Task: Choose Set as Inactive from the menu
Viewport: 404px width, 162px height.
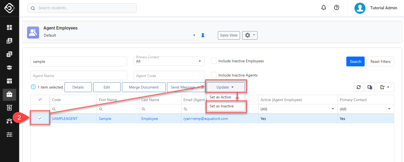Action: click(222, 106)
